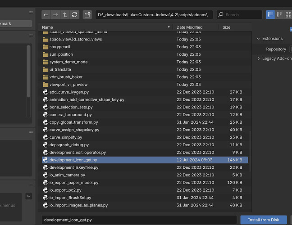
Task: Select the highlighted development_icon_get.py row
Action: pos(145,160)
